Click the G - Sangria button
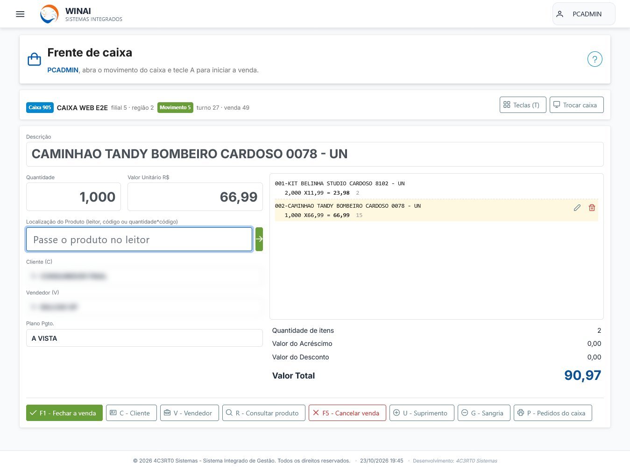This screenshot has width=630, height=470. click(484, 413)
